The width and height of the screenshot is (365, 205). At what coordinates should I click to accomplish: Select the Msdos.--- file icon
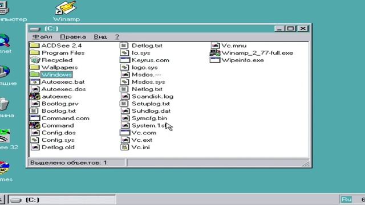pos(125,75)
